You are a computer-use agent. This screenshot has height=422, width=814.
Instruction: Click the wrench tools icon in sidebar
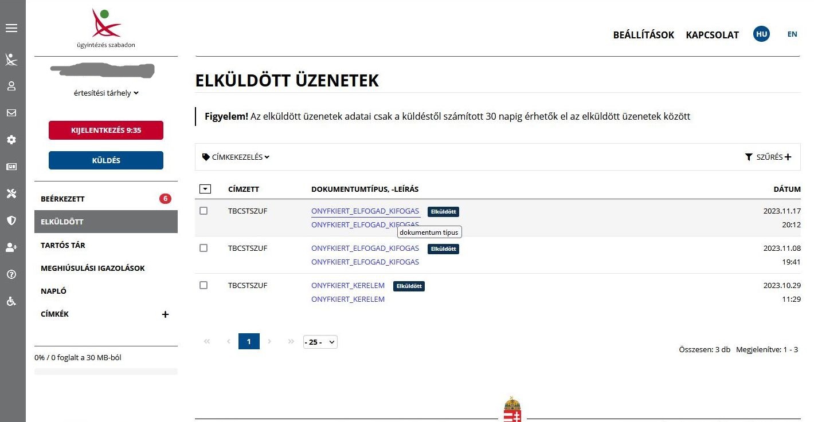click(11, 194)
